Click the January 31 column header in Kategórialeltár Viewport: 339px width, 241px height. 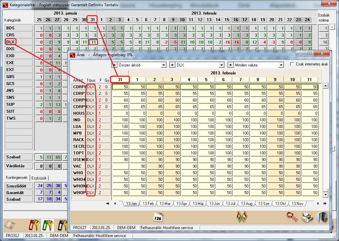tap(93, 20)
